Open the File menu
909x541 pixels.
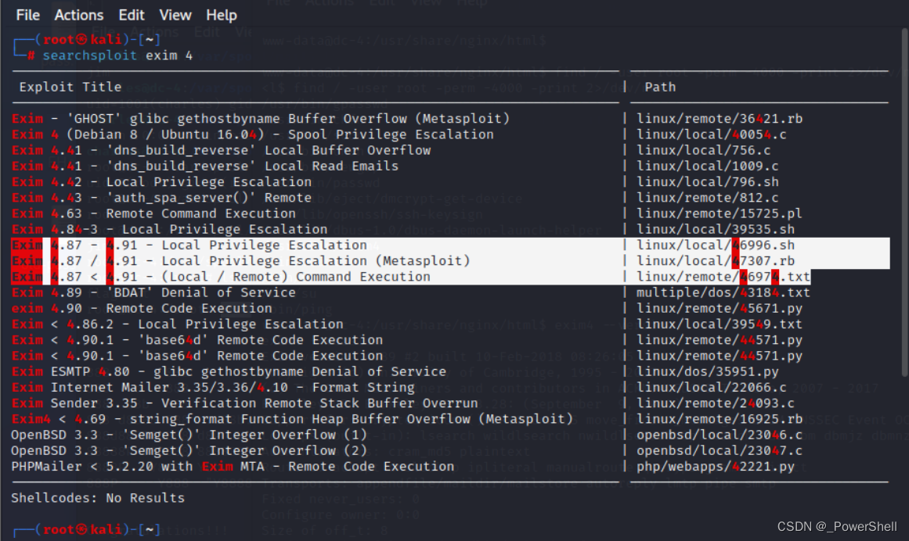point(28,15)
